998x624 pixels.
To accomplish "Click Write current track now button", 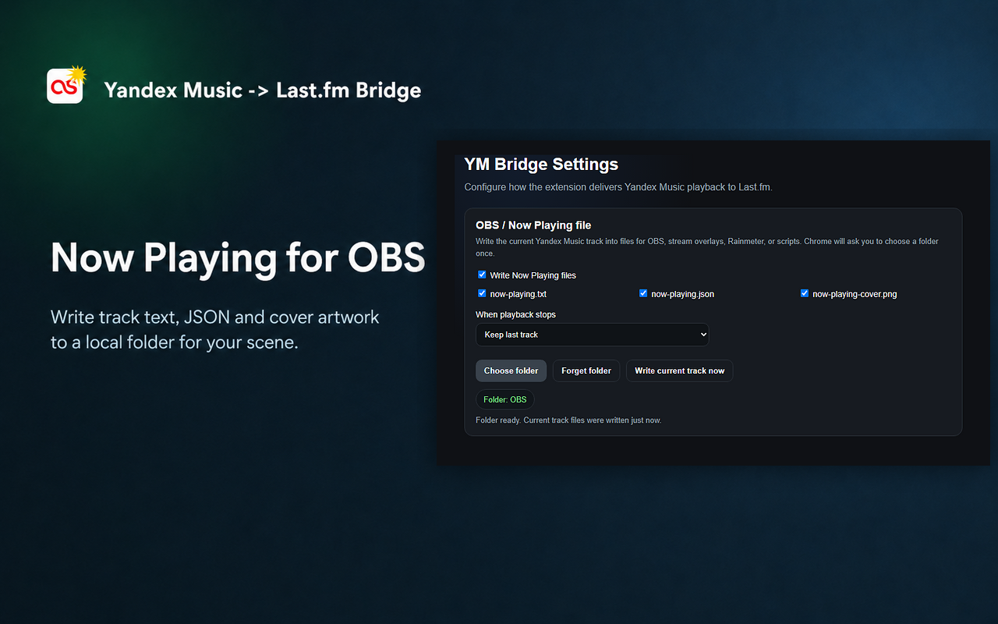I will (x=680, y=370).
